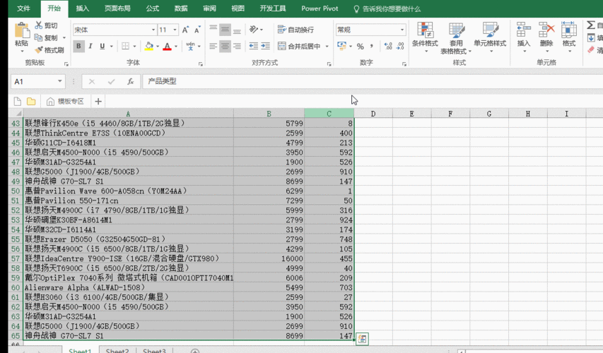The width and height of the screenshot is (603, 353).
Task: Decrease decimal places
Action: click(x=400, y=46)
